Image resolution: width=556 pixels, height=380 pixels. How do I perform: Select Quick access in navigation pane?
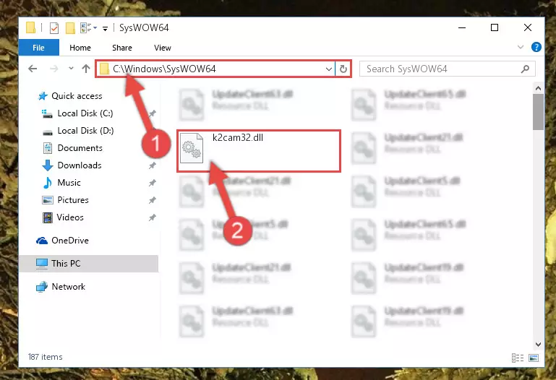pyautogui.click(x=77, y=96)
